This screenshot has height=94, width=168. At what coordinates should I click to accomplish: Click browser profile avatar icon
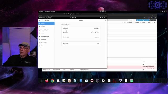click(x=153, y=17)
